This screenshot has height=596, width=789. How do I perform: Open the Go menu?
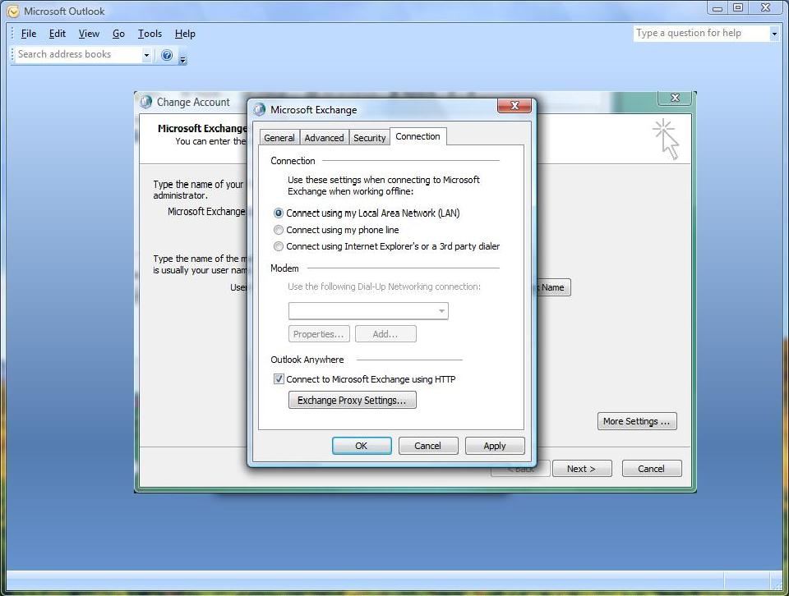pyautogui.click(x=118, y=34)
